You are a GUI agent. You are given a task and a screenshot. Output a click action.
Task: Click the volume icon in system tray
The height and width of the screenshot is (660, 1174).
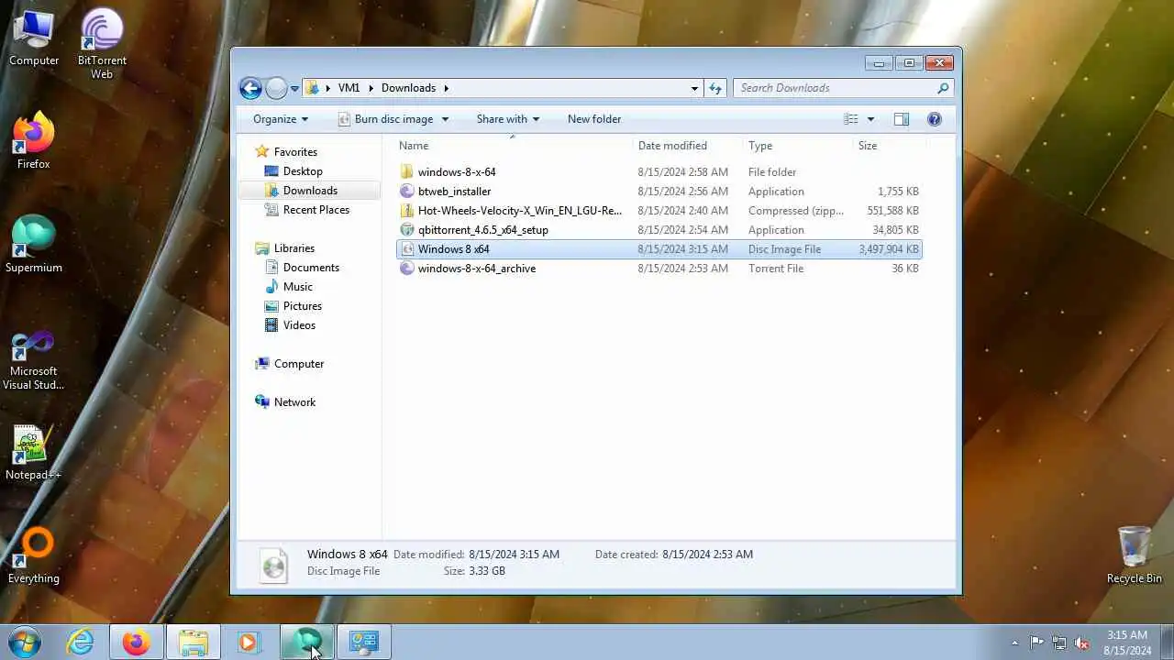coord(1082,643)
